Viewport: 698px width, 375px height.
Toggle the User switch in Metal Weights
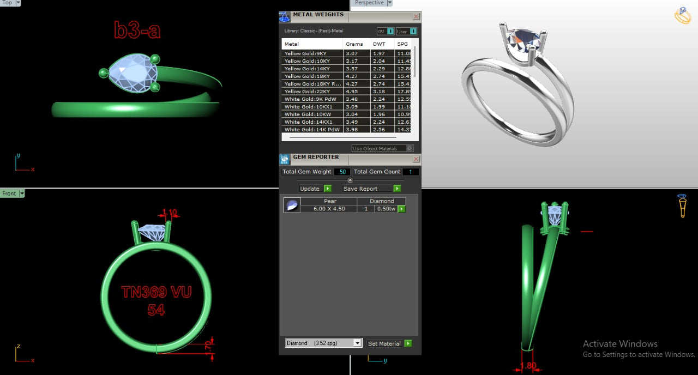406,31
